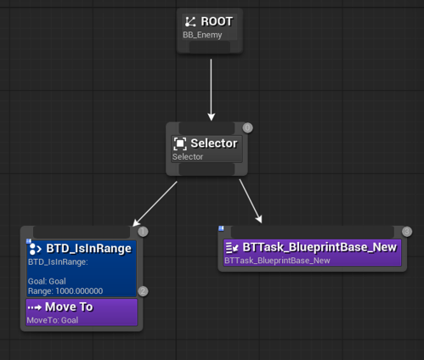This screenshot has width=424, height=360.
Task: Select the Selector composite node icon
Action: tap(180, 143)
